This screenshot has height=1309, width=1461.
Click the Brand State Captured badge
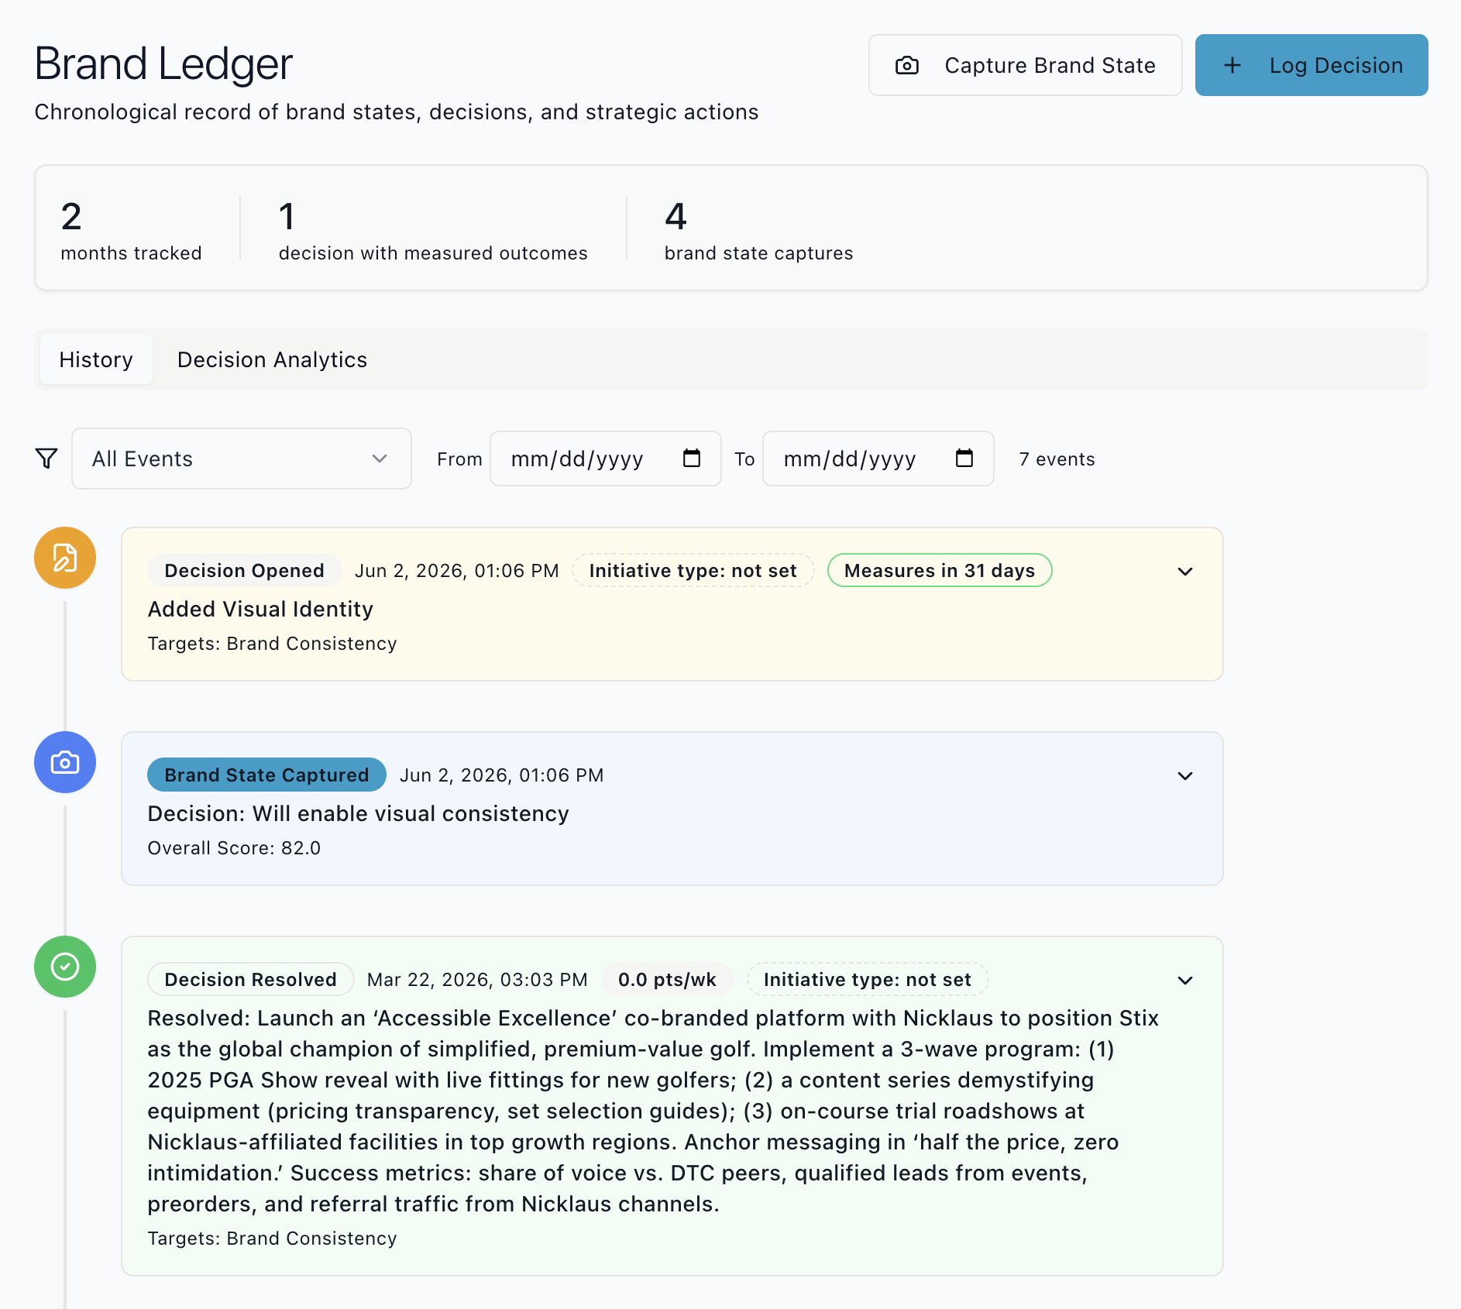click(x=266, y=775)
